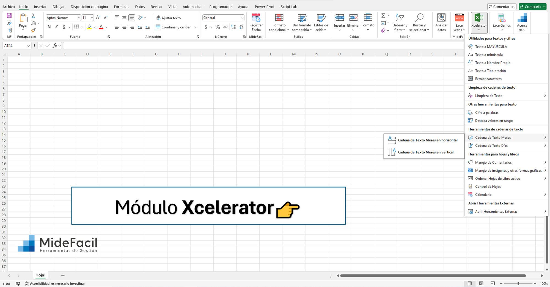The width and height of the screenshot is (550, 287).
Task: Toggle bottom vertical alignment
Action: (132, 18)
